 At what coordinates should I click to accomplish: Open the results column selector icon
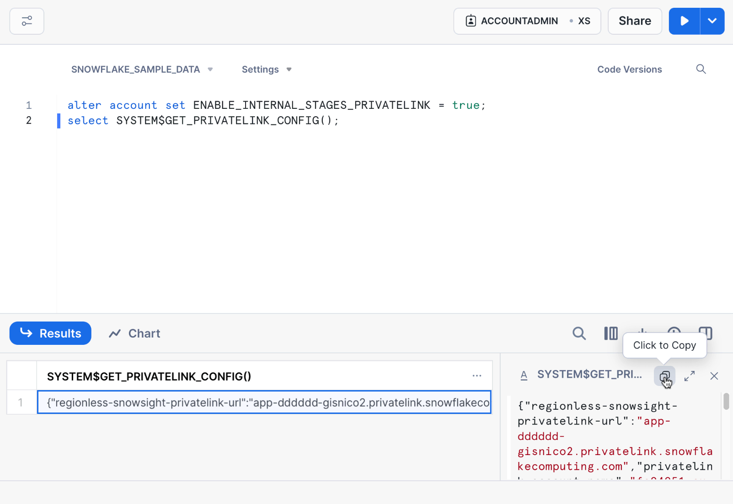tap(610, 333)
